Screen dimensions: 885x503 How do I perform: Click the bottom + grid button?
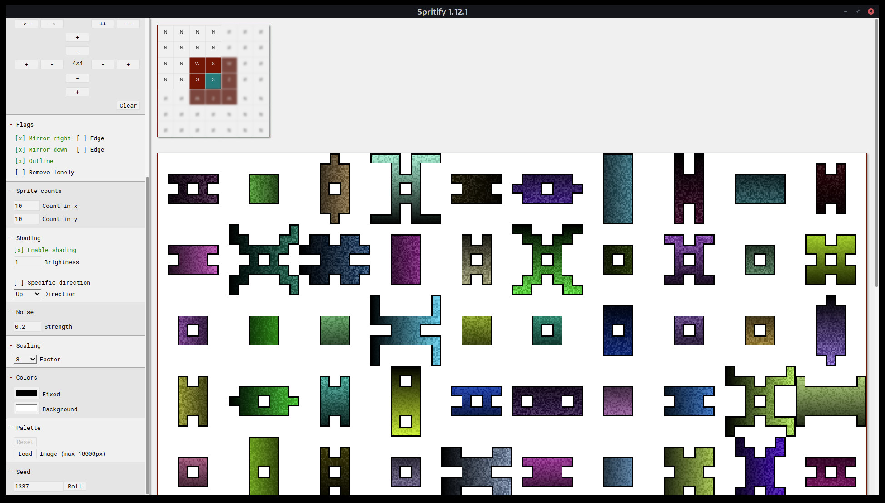(x=77, y=91)
